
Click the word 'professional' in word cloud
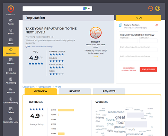tap(134, 134)
